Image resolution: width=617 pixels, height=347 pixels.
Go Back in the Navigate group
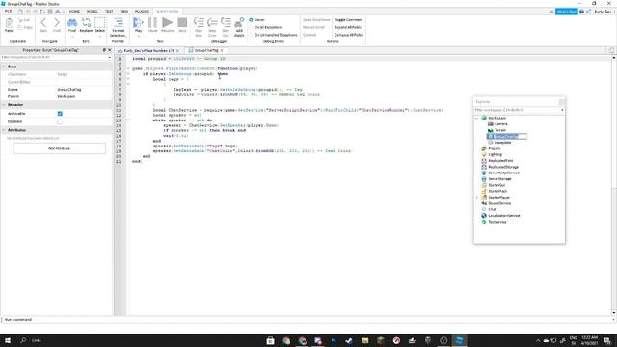(x=43, y=25)
